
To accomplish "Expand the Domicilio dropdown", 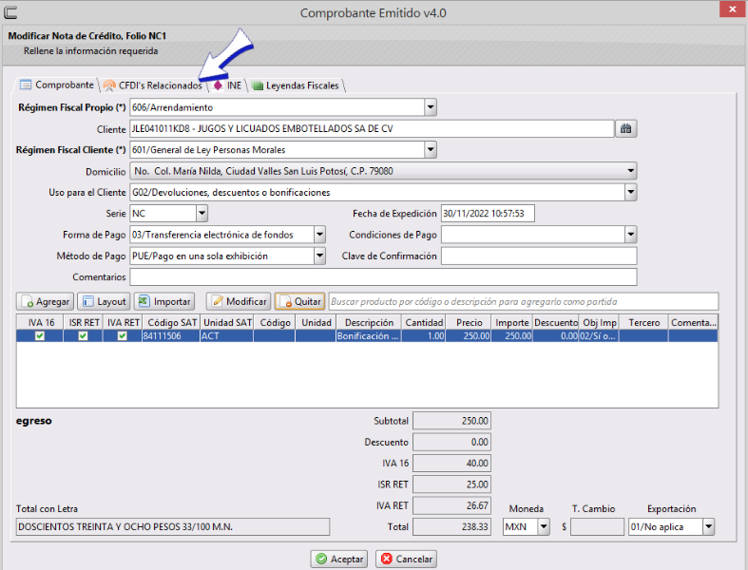I will pyautogui.click(x=631, y=171).
